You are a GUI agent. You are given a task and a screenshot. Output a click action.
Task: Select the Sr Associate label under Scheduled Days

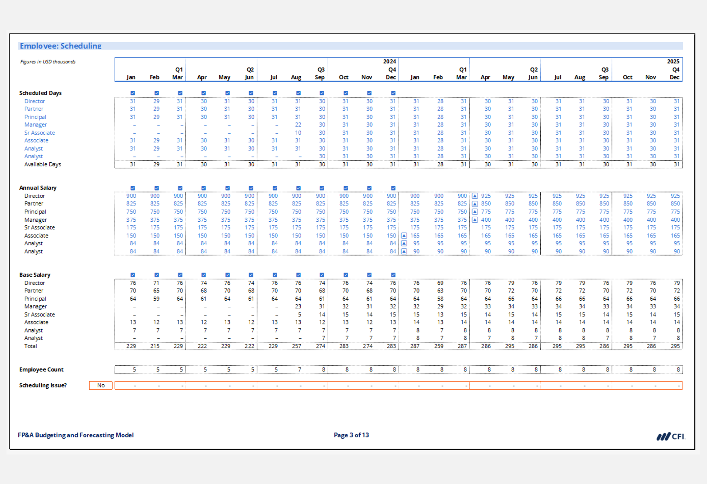(39, 133)
